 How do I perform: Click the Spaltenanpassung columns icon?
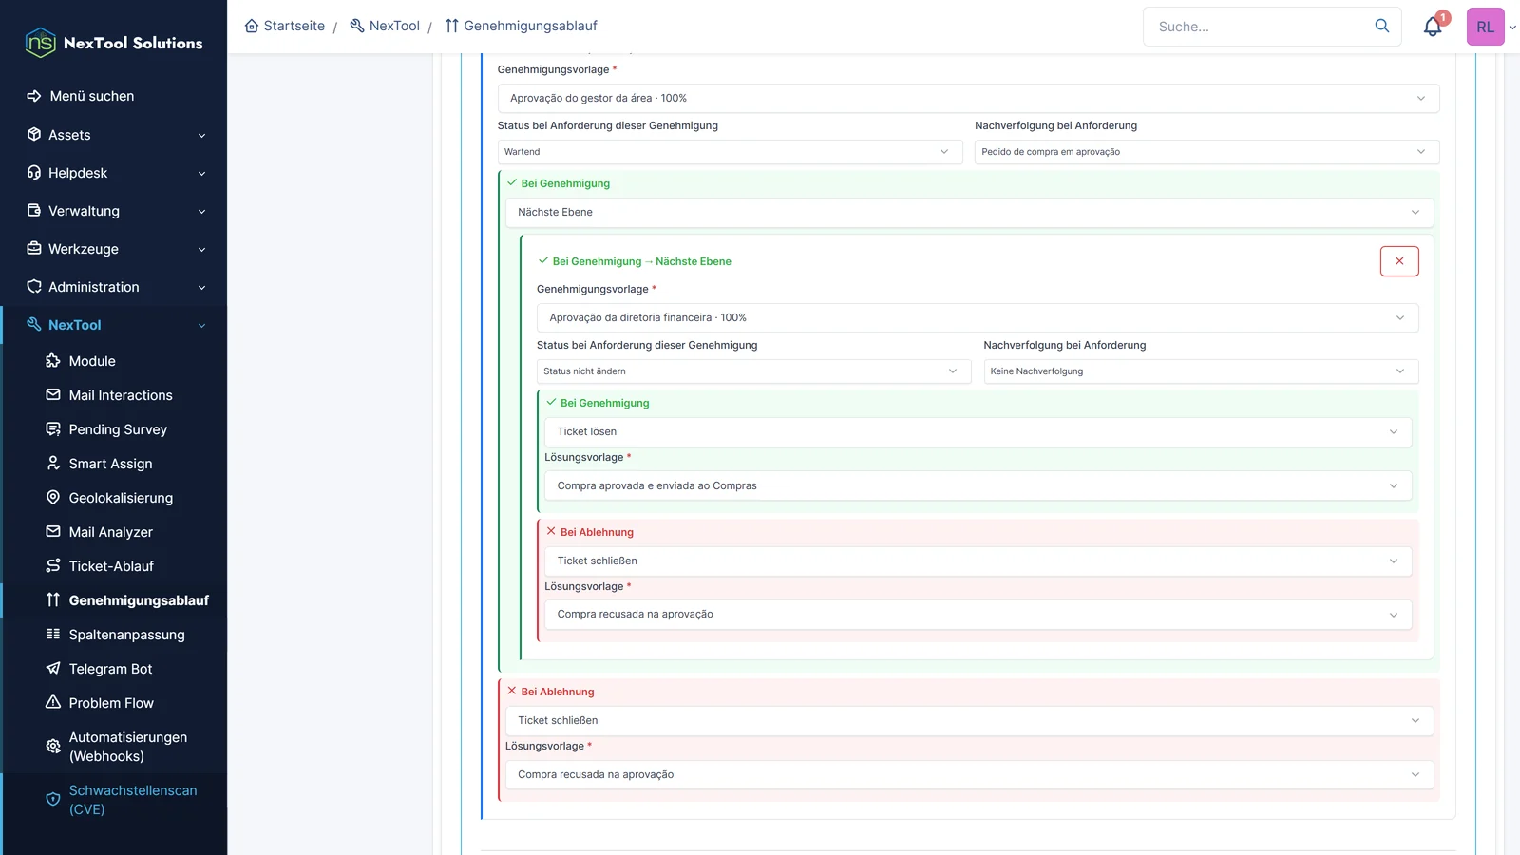[53, 635]
